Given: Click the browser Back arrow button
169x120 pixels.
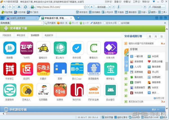Looking at the screenshot, I should coord(3,7).
